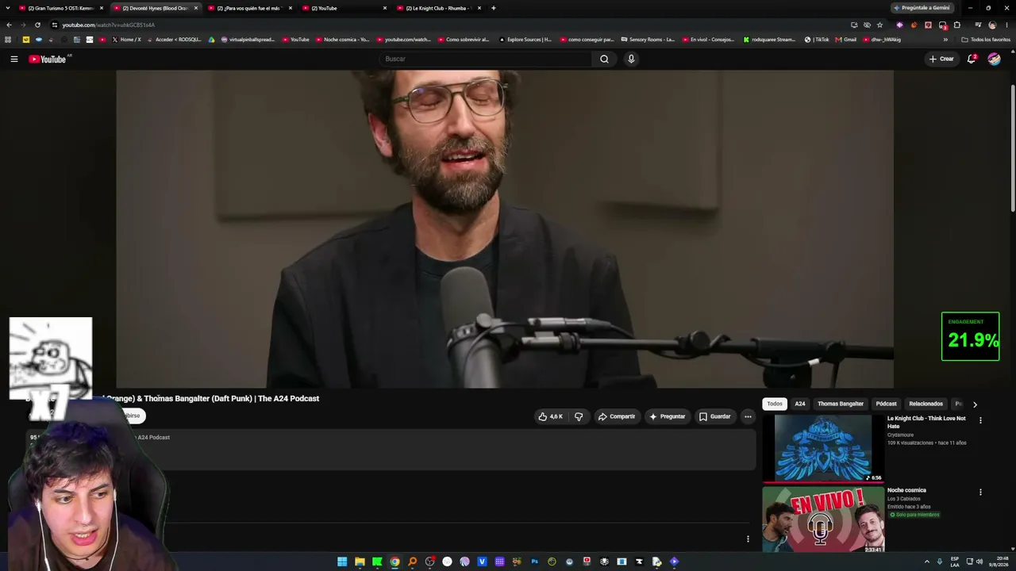Click the page vertical scrollbar
The image size is (1016, 571).
(1012, 147)
